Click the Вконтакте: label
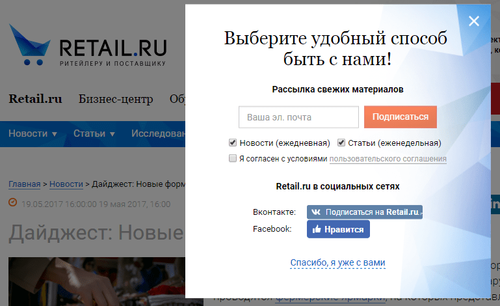Screen dimensions: 500x306 click(x=274, y=212)
